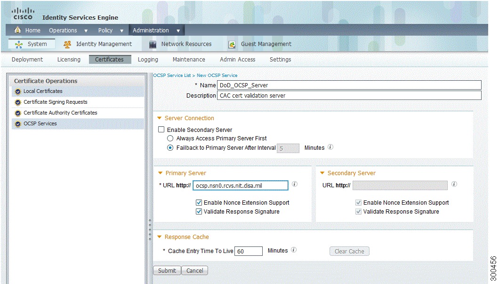Viewport: 499px width, 284px height.
Task: Select Failback to Primary Server After Interval
Action: (x=170, y=147)
